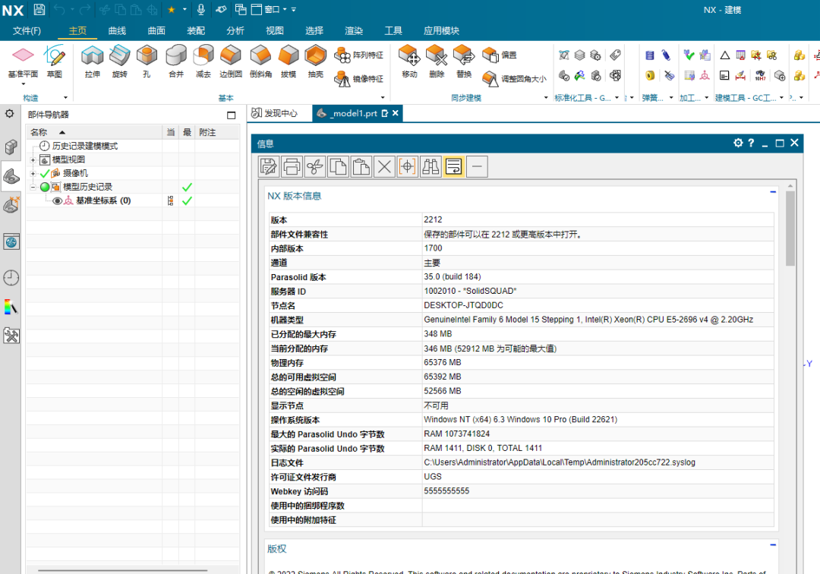The image size is (820, 574).
Task: Open the 同步建模 group dropdown arrow
Action: click(x=546, y=98)
